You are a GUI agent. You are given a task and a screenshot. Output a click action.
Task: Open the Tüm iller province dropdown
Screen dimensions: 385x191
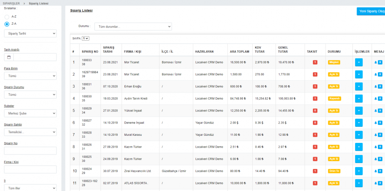30,188
